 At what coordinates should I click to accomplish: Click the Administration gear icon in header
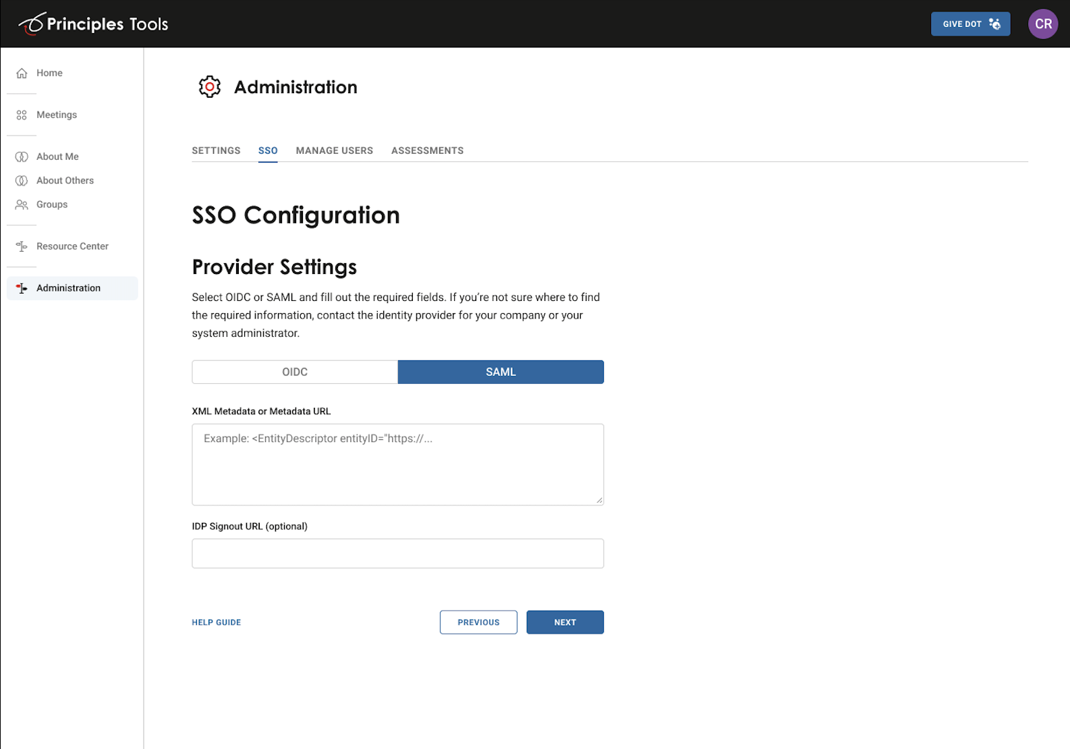click(210, 87)
